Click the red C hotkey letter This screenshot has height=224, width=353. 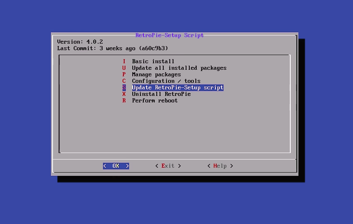pos(124,81)
